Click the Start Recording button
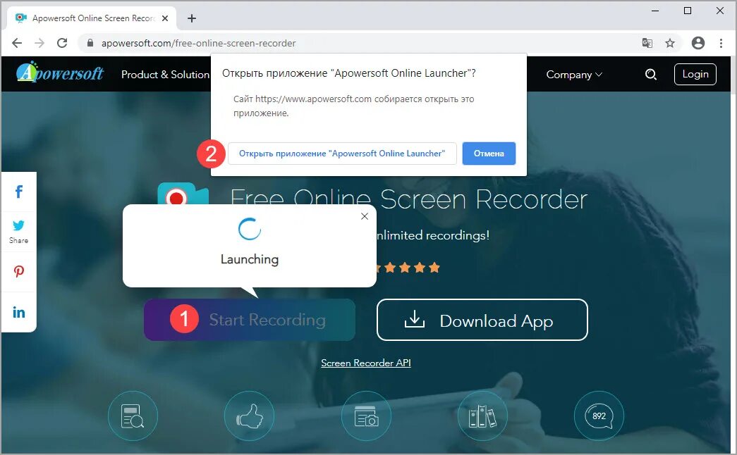 click(250, 320)
